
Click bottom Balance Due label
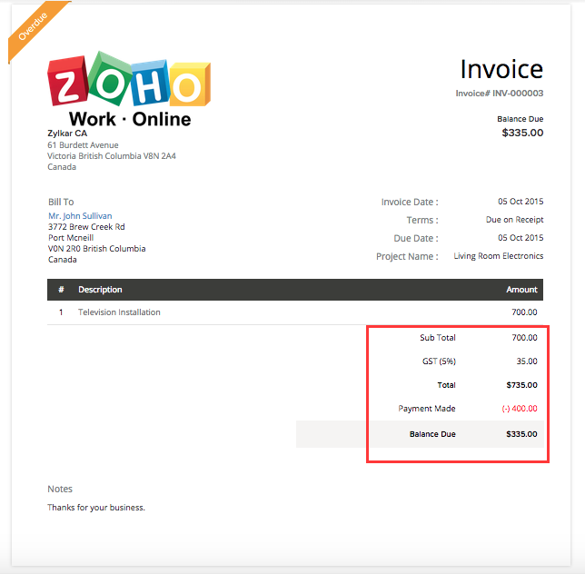pyautogui.click(x=432, y=434)
